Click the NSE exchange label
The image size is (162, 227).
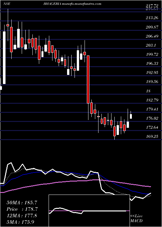point(7,4)
